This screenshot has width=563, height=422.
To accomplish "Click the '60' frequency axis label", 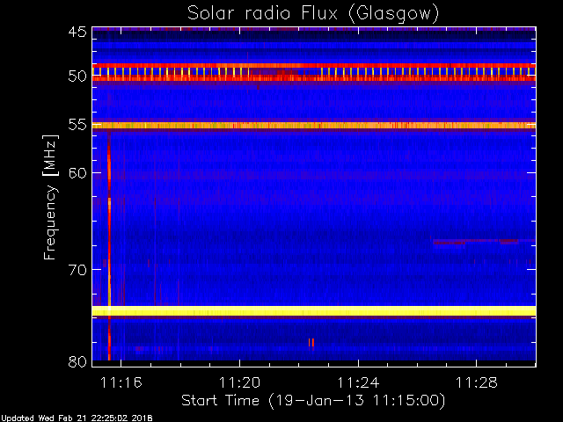I will pyautogui.click(x=77, y=172).
